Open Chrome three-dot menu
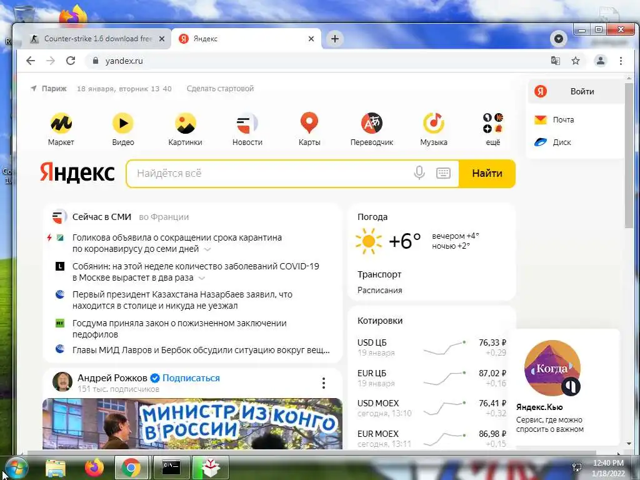640x480 pixels. coord(621,61)
